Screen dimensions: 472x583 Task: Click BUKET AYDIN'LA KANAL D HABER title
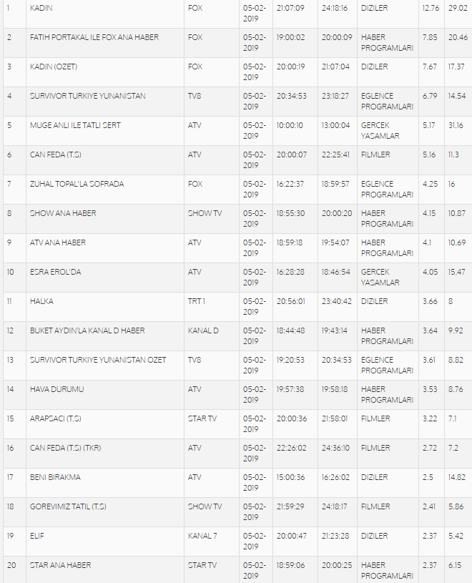pyautogui.click(x=87, y=331)
